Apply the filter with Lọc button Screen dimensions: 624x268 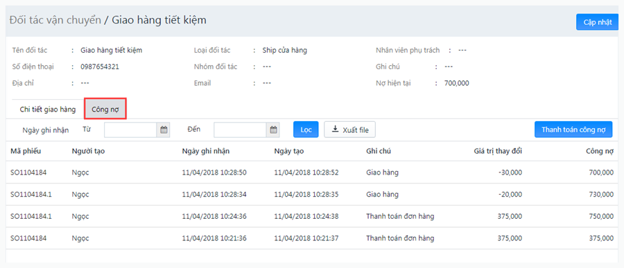(x=306, y=129)
